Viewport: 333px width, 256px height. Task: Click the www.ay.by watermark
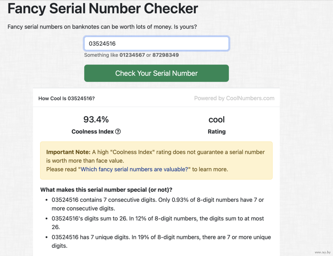(x=322, y=252)
